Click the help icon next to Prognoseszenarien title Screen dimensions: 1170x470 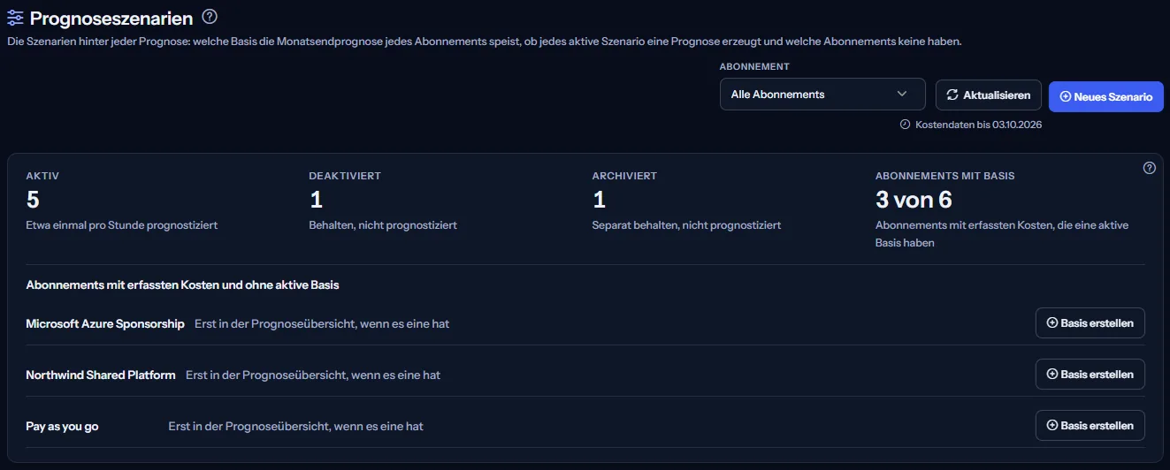point(210,16)
